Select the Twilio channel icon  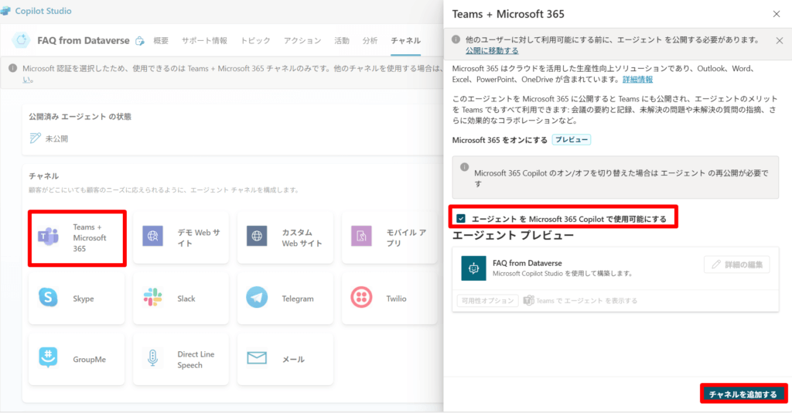[x=362, y=298]
